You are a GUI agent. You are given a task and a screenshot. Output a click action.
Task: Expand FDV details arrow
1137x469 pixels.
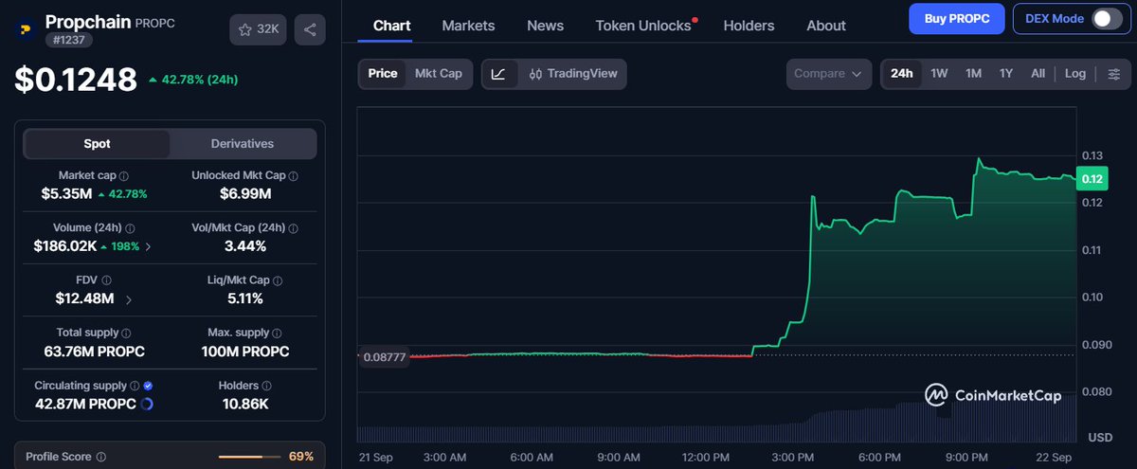[x=128, y=298]
